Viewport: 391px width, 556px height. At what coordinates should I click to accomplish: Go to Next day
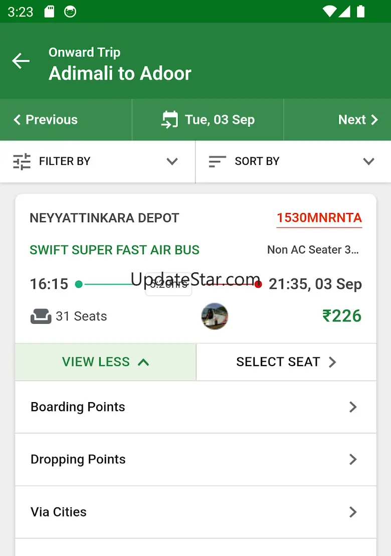357,120
